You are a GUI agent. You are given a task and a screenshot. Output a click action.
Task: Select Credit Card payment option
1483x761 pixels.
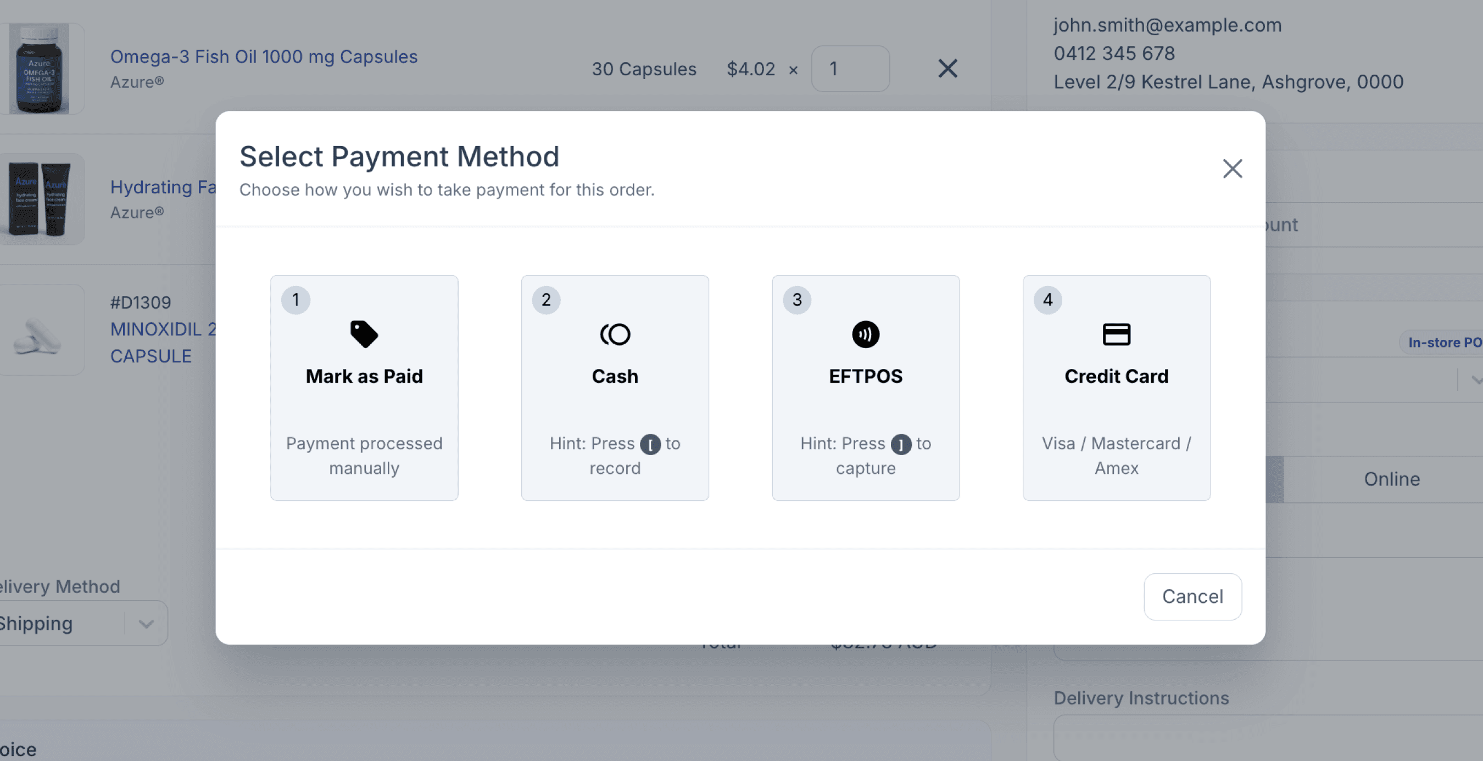[1116, 388]
